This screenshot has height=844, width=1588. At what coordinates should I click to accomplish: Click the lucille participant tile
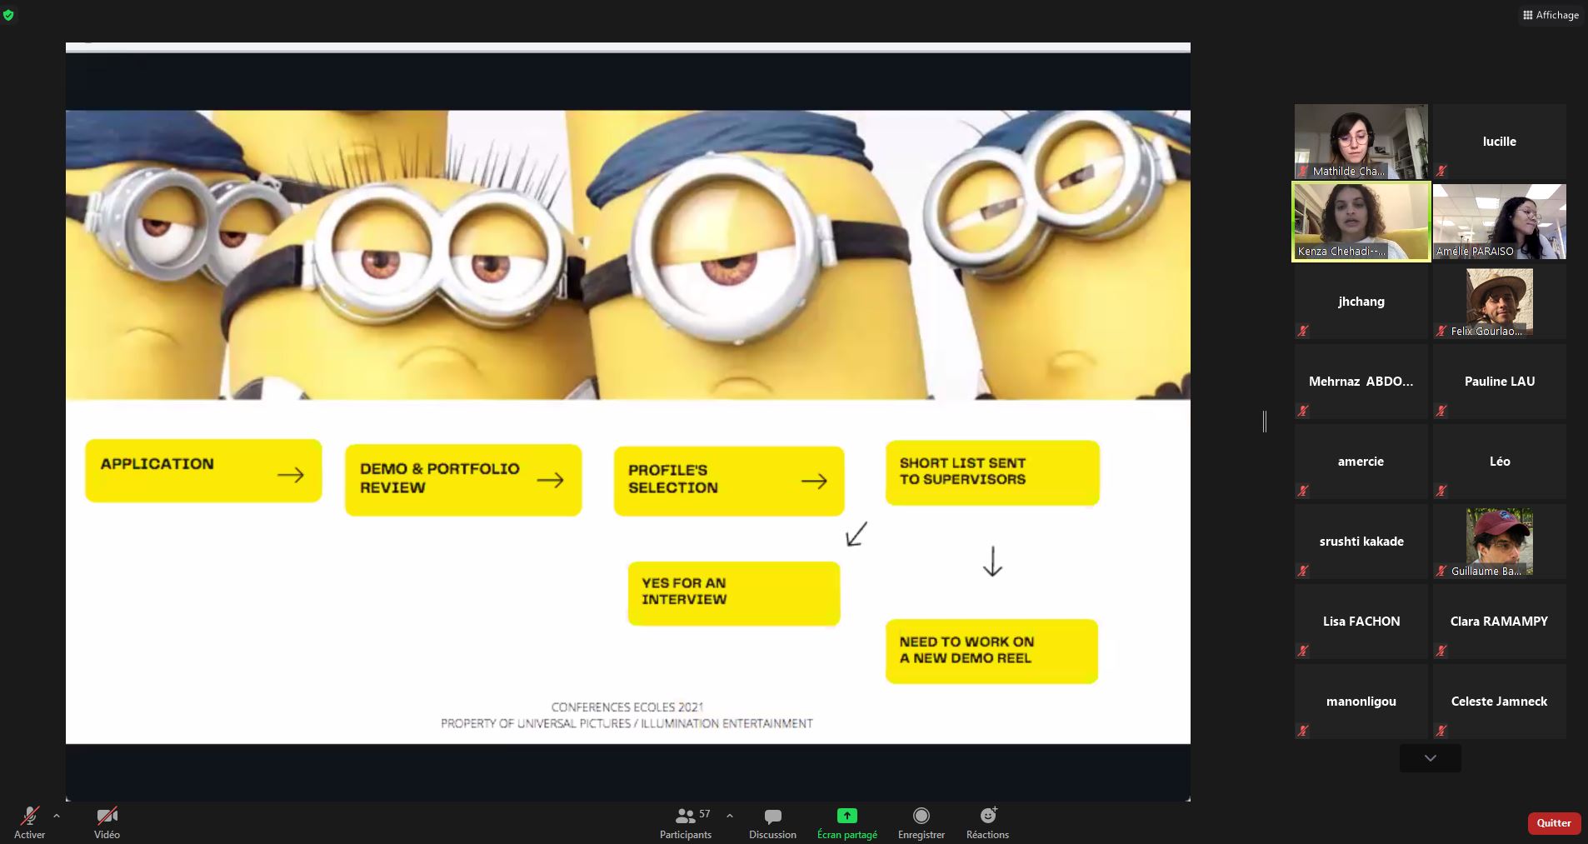pyautogui.click(x=1500, y=142)
